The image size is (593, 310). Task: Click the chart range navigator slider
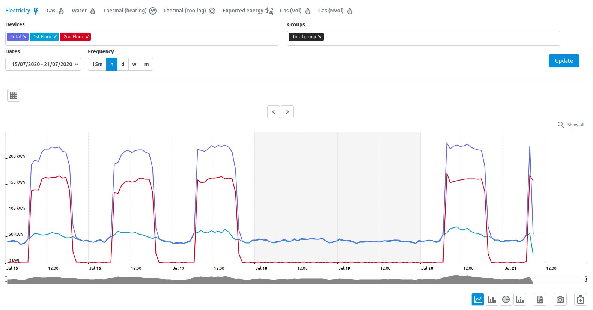coord(296,280)
